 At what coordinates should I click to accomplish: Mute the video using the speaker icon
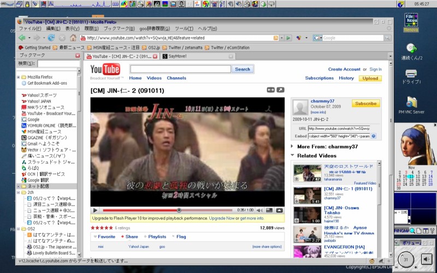tap(260, 210)
